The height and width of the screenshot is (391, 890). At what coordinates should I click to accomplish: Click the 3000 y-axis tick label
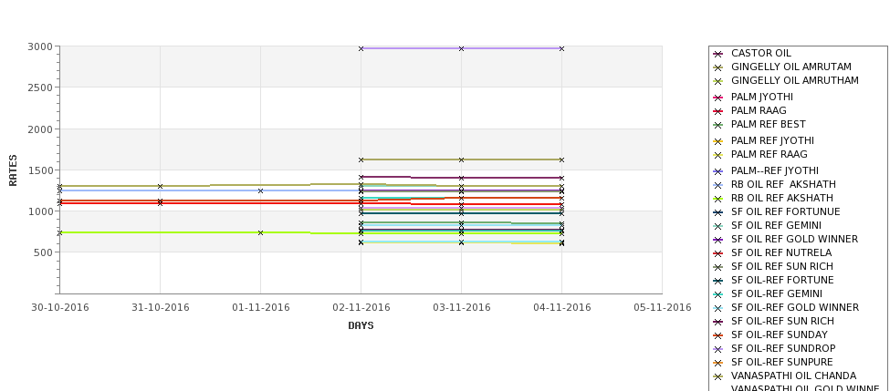pyautogui.click(x=40, y=46)
